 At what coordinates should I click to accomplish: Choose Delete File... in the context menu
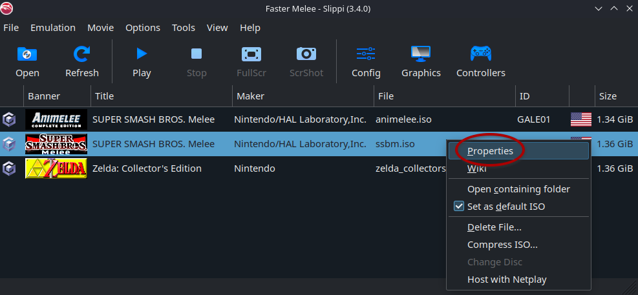(x=518, y=227)
